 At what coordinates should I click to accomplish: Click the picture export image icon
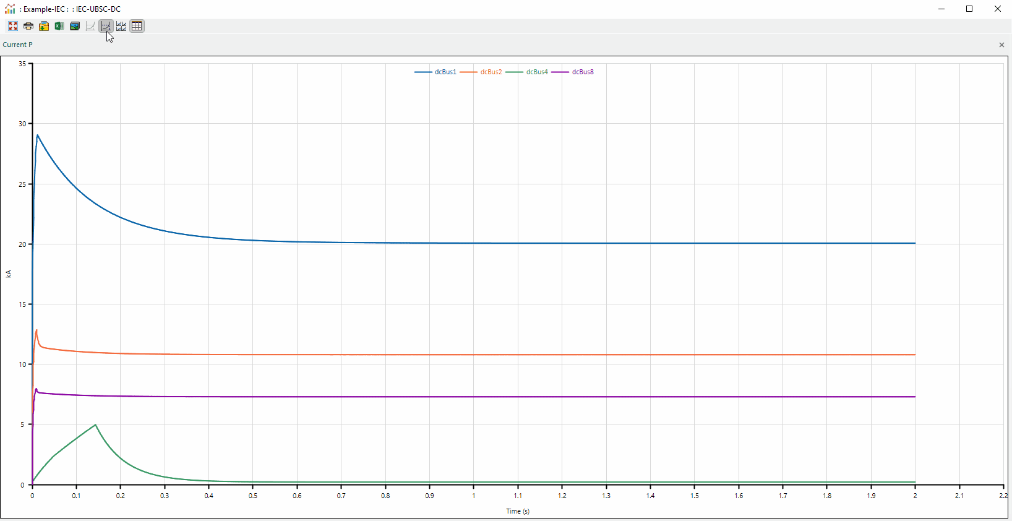(x=75, y=26)
